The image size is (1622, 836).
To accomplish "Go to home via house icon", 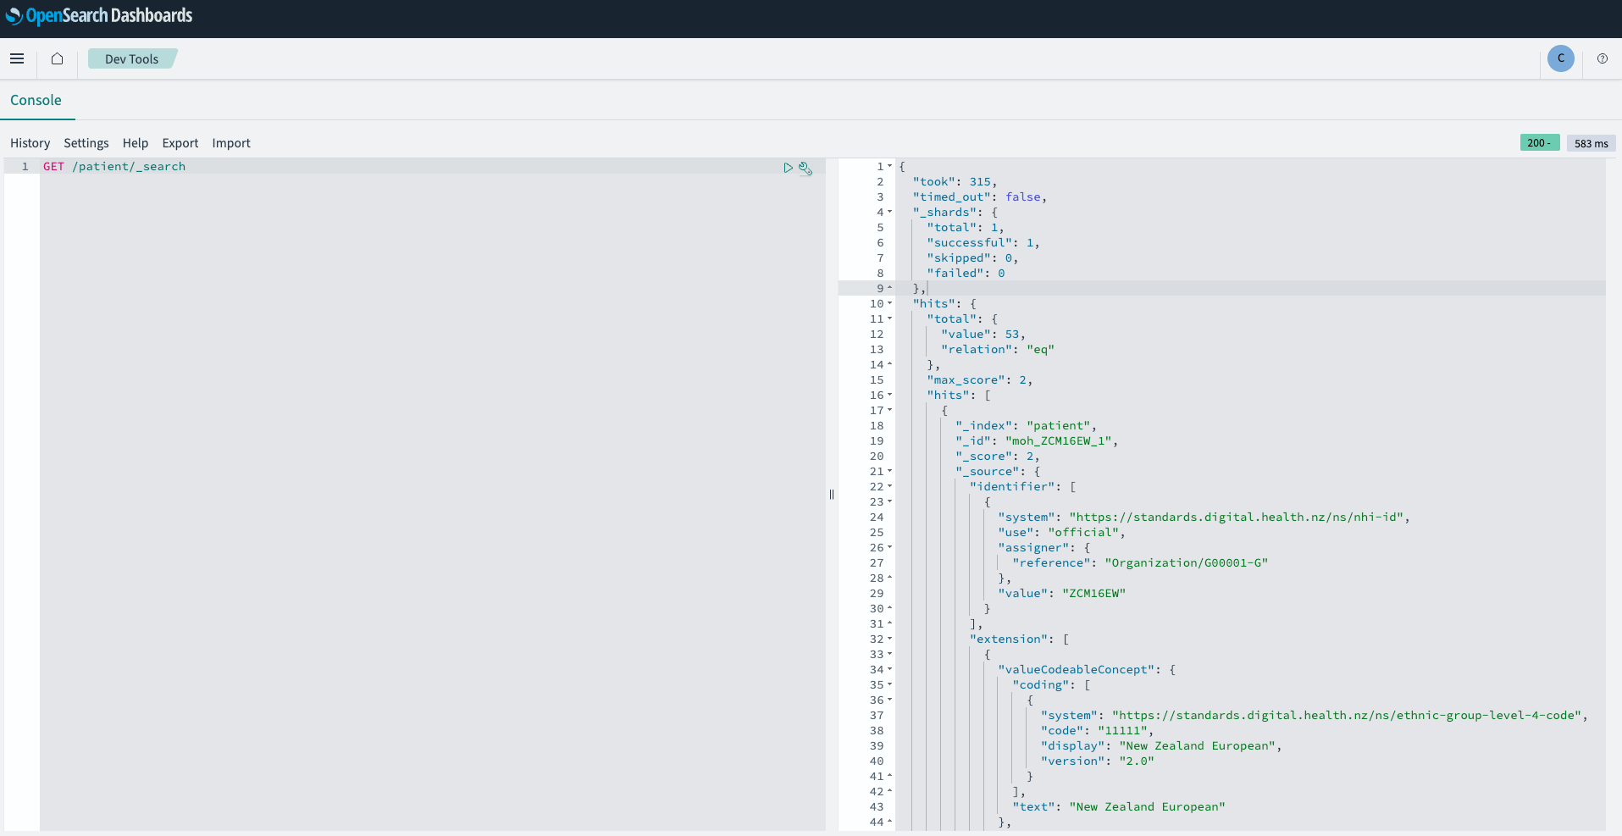I will (57, 58).
